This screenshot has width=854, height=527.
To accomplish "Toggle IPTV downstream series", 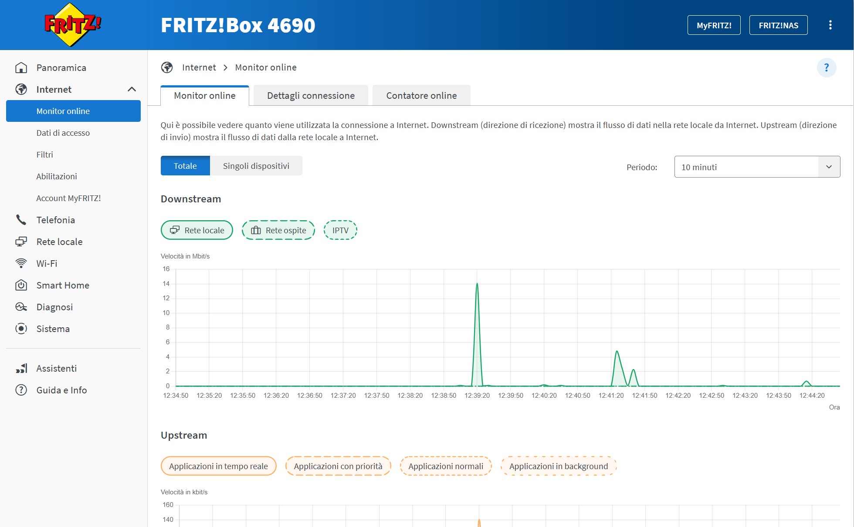I will point(340,230).
